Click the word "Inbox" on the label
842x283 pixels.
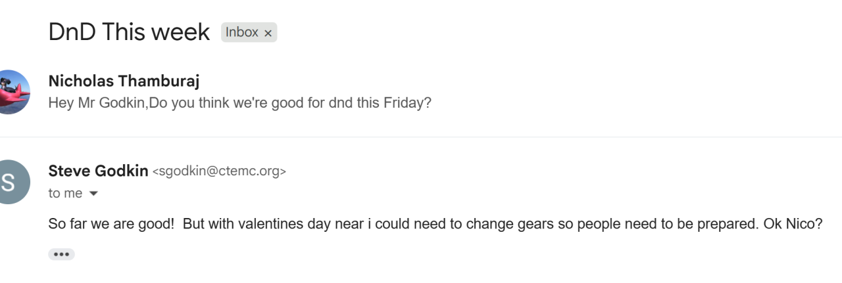pyautogui.click(x=242, y=32)
